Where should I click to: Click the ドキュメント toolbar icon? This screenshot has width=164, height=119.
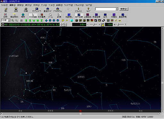click(x=78, y=10)
